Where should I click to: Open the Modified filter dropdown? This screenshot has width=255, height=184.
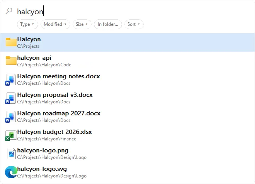point(55,24)
